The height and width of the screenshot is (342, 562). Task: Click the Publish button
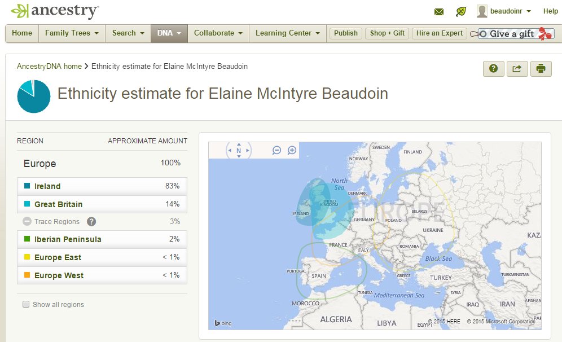346,33
